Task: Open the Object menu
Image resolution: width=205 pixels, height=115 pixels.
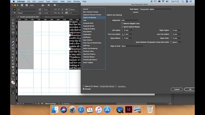Action: [x=55, y=1]
